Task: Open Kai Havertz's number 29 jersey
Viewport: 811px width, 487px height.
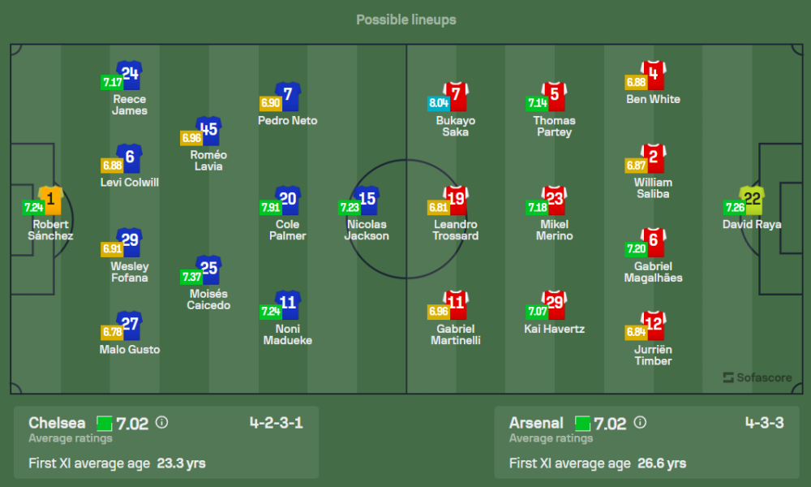Action: click(555, 304)
